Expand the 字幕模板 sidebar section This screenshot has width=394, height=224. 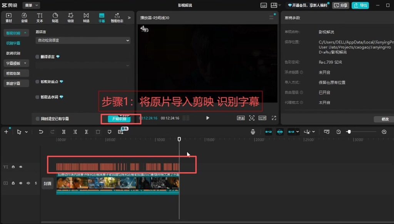[x=16, y=63]
